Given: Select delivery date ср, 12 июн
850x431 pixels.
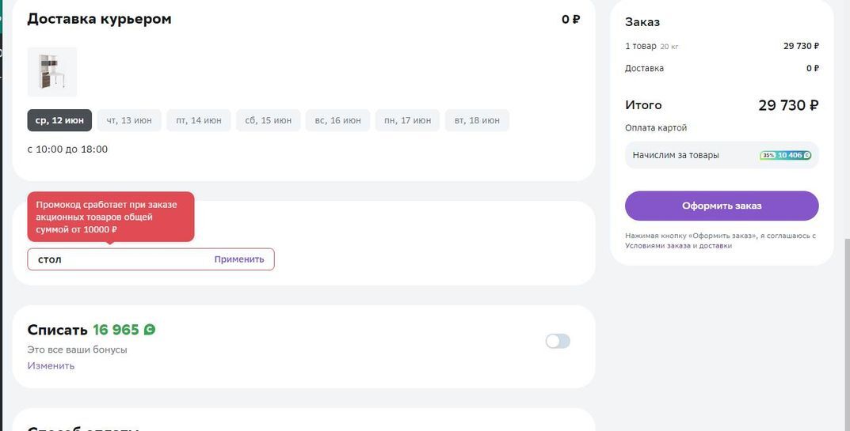Looking at the screenshot, I should 59,120.
